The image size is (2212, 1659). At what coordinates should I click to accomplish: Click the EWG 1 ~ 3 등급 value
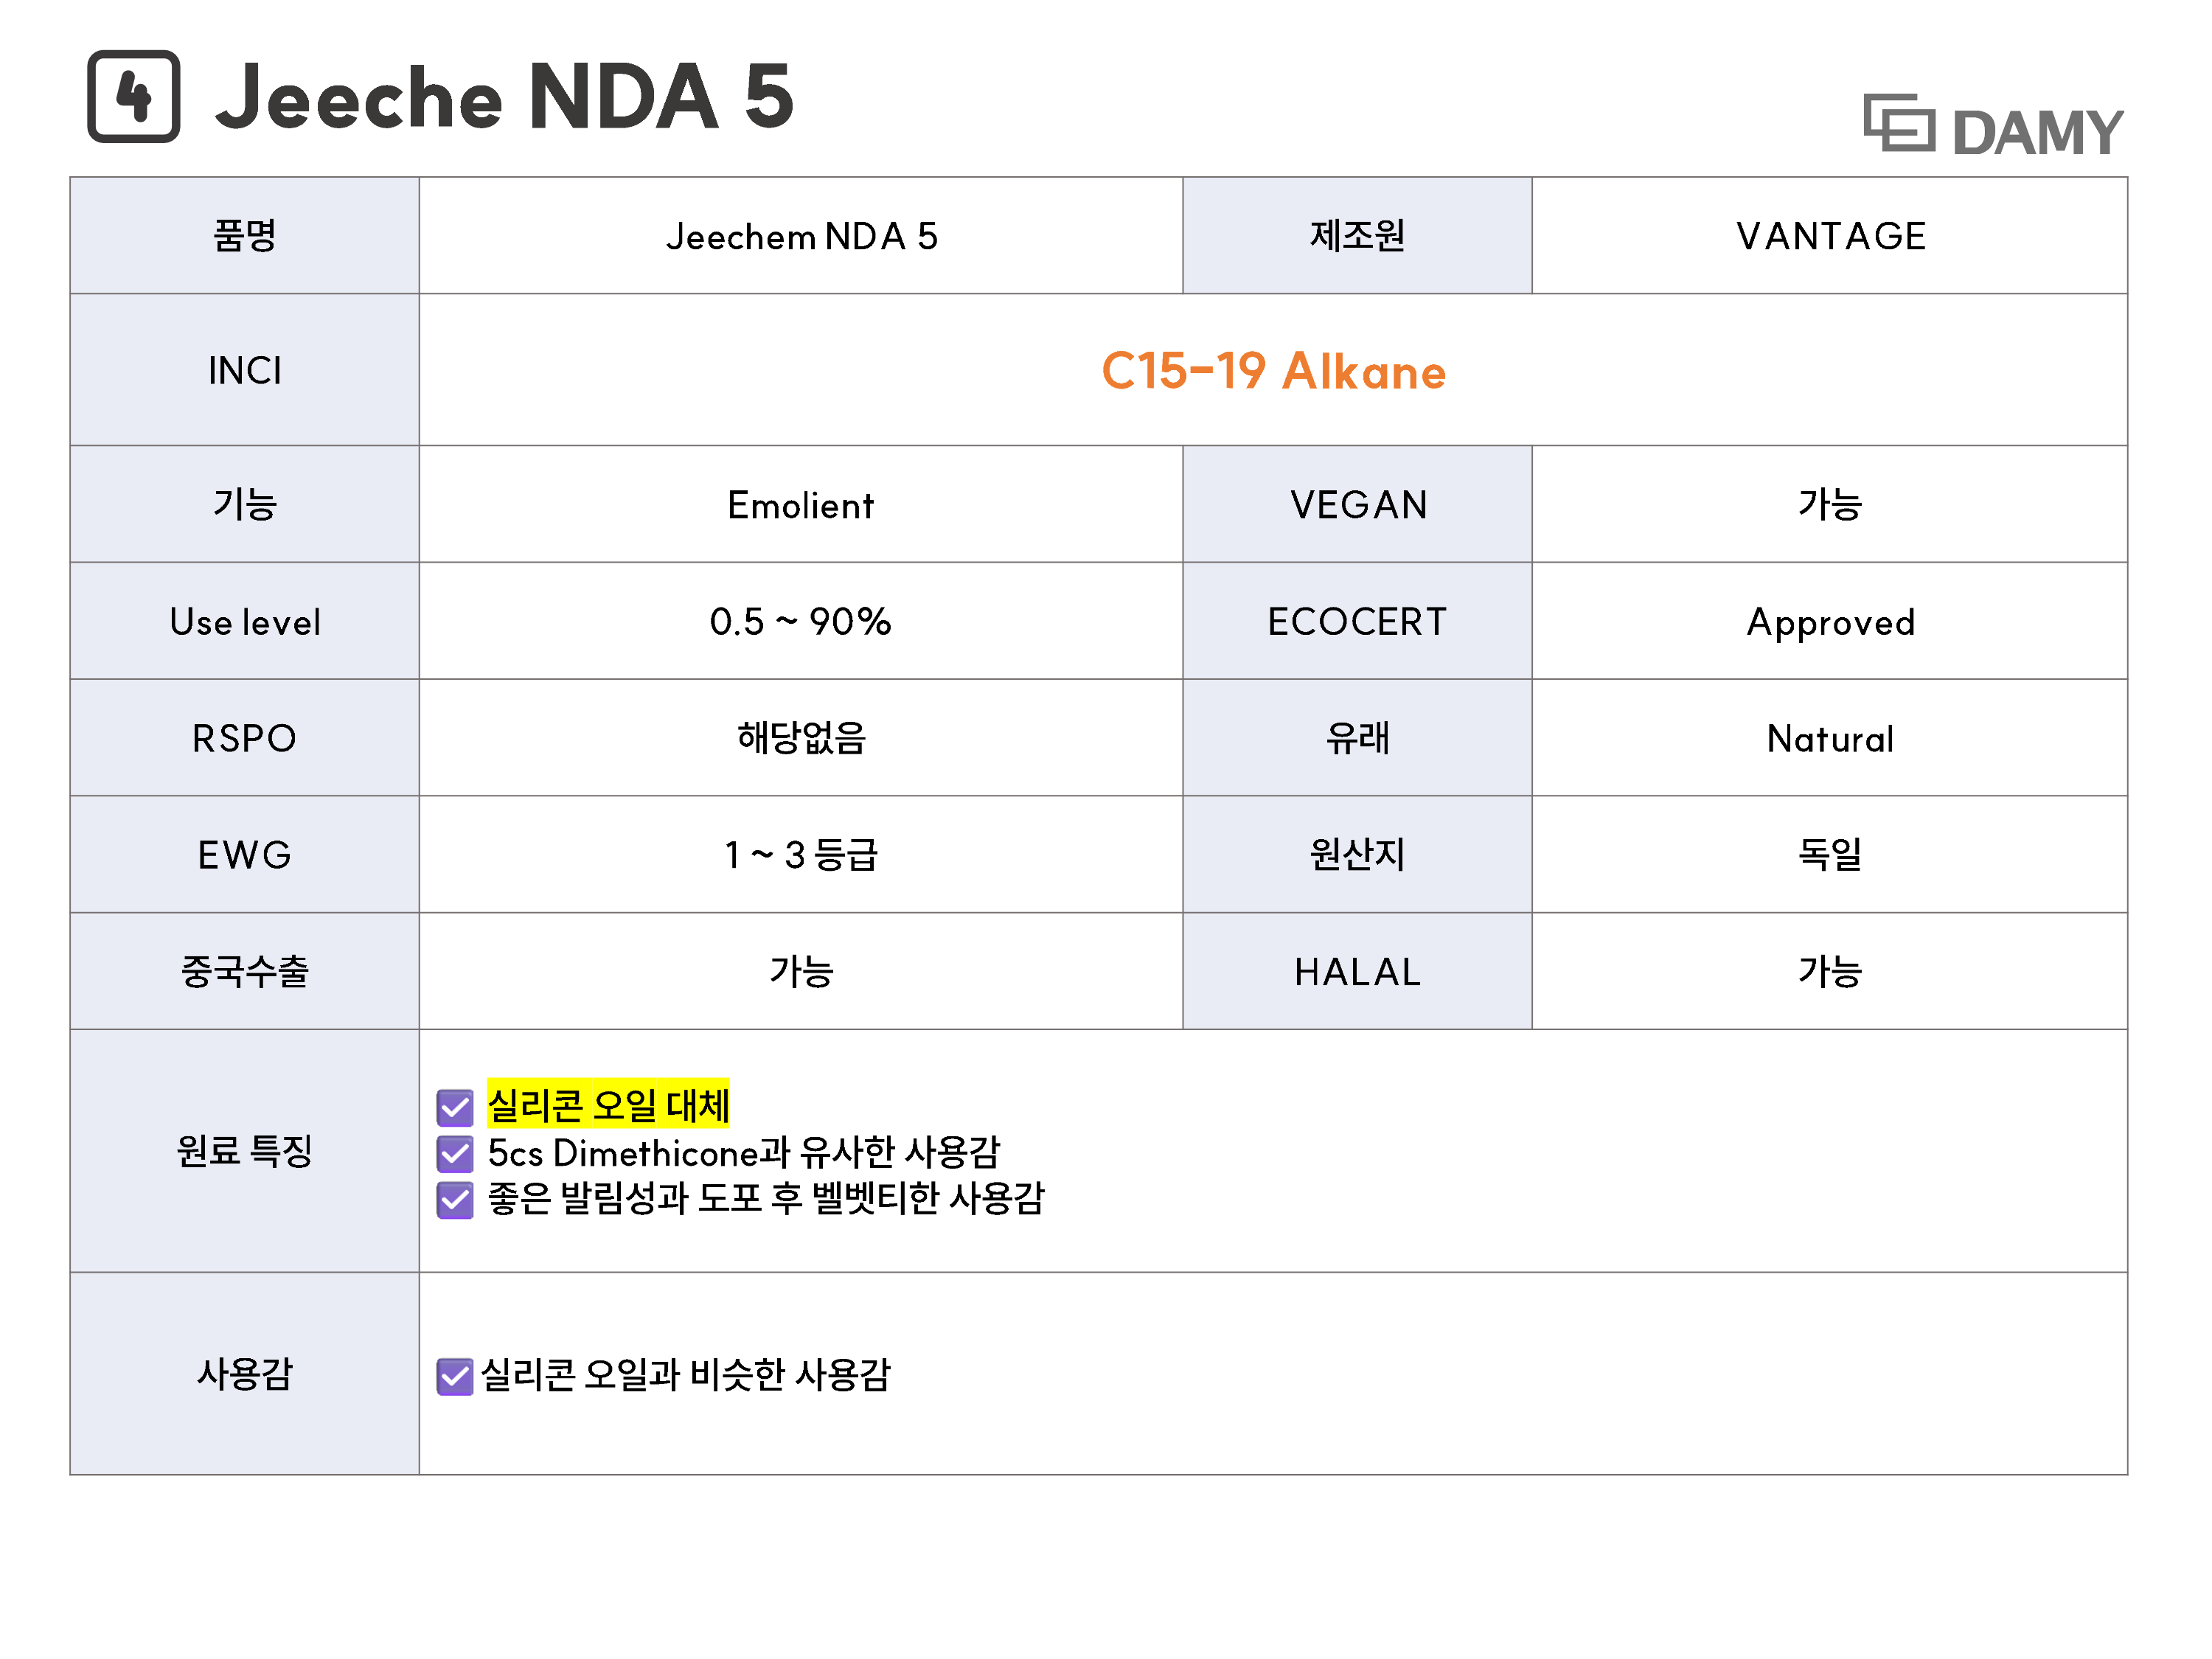(x=800, y=855)
